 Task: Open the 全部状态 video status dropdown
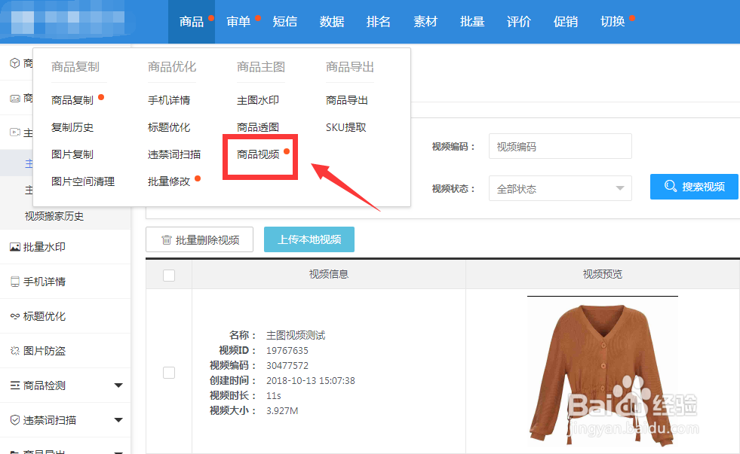[560, 187]
